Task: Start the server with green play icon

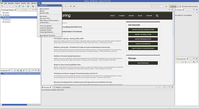Action: 21,71
